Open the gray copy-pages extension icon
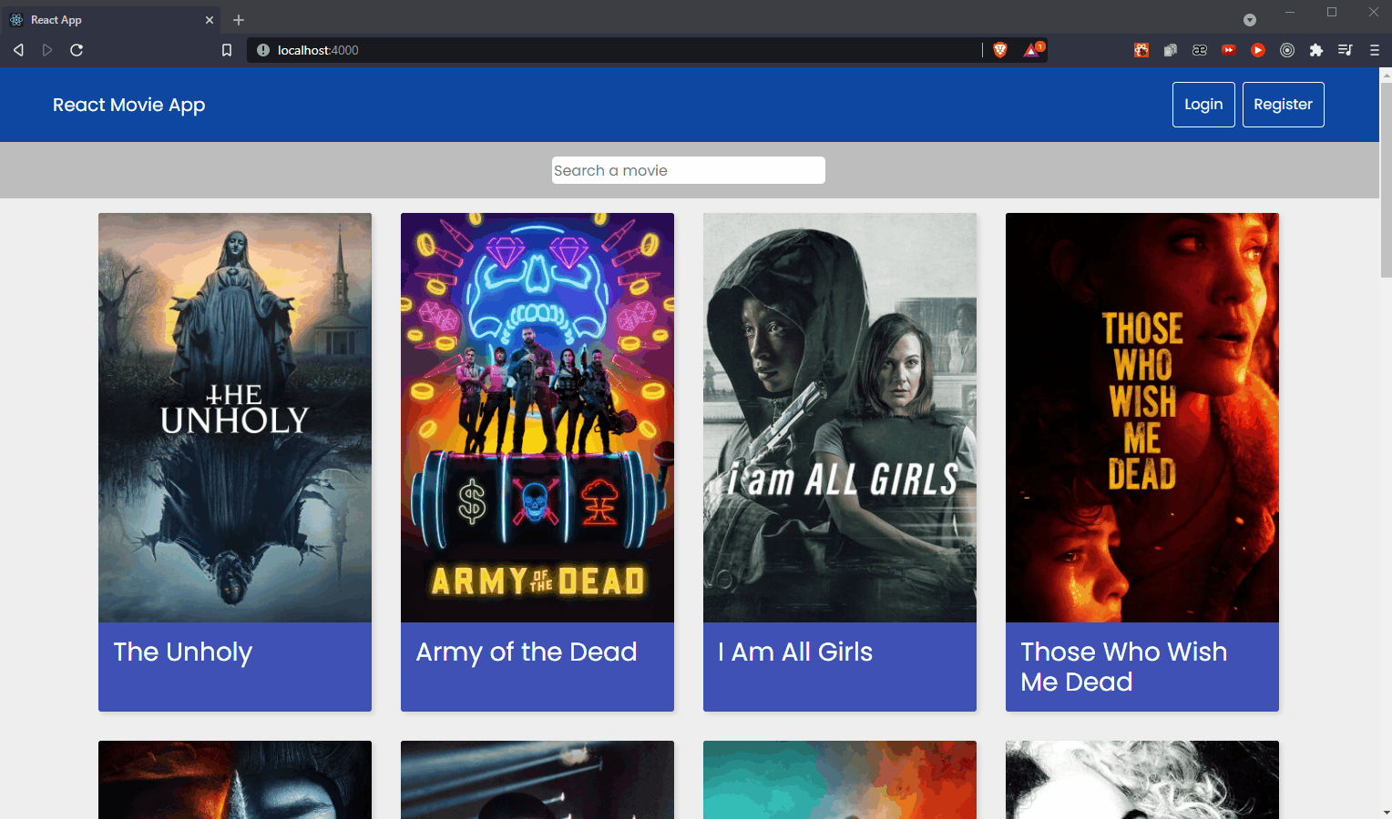This screenshot has height=819, width=1392. [x=1171, y=50]
